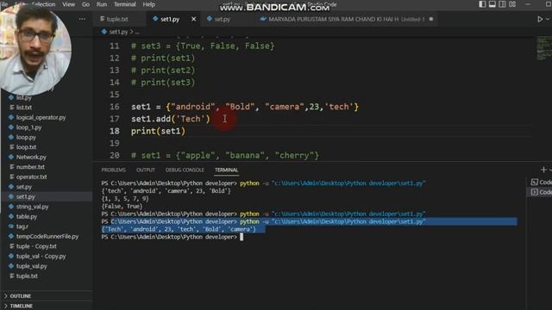Open set.py in the Explorer file list
This screenshot has width=552, height=310.
24,187
